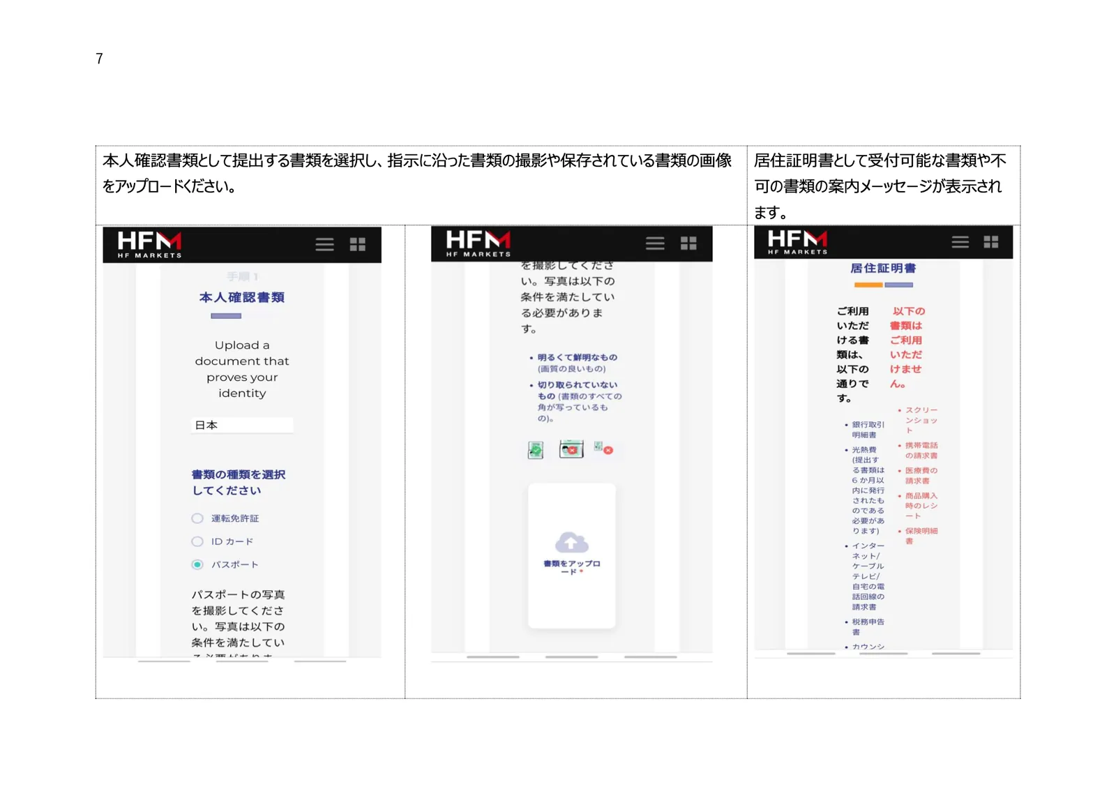Click the cropped ID card bad example image
This screenshot has height=789, width=1116.
pyautogui.click(x=571, y=449)
